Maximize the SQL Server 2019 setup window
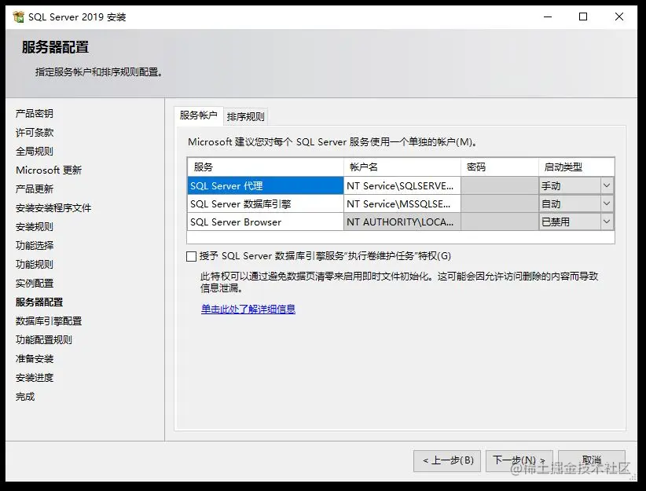646x491 pixels. [x=583, y=16]
